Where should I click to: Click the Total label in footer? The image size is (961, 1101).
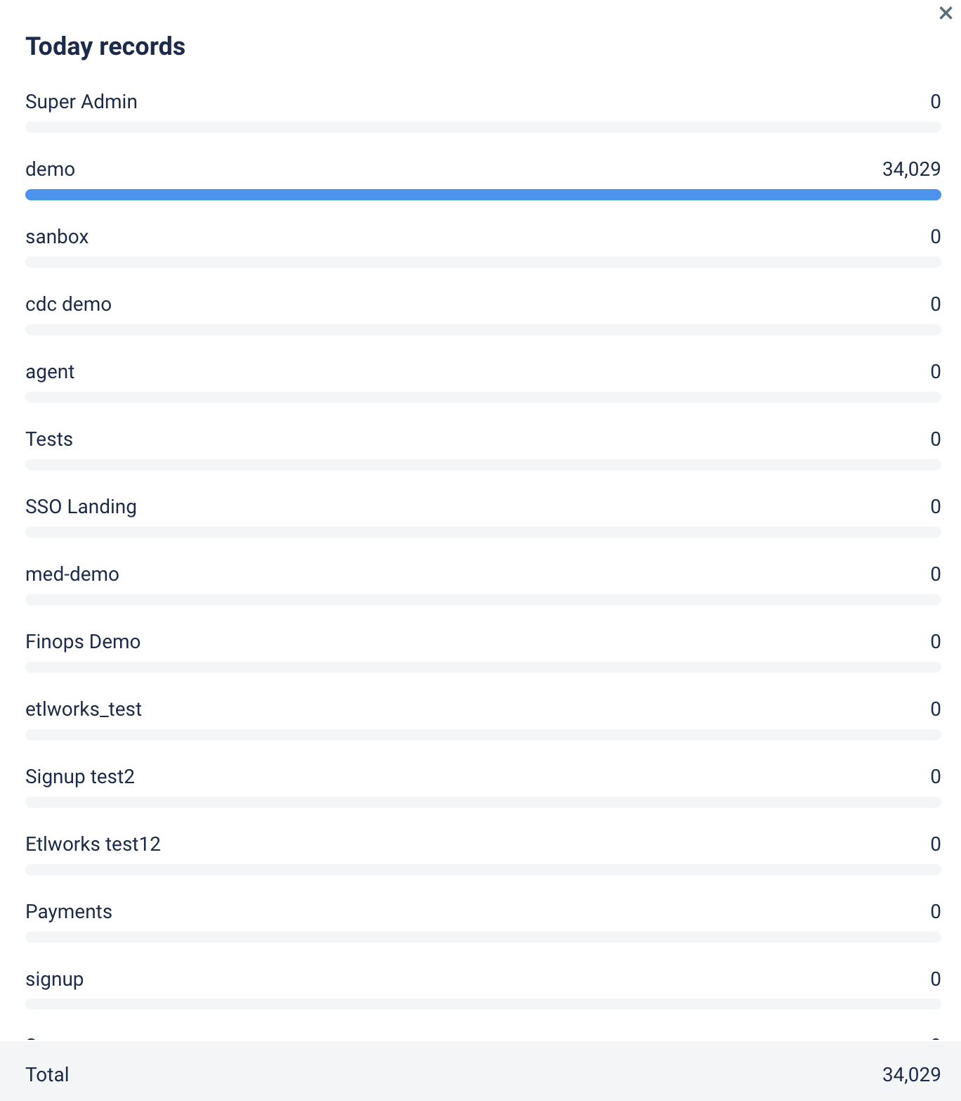point(47,1075)
